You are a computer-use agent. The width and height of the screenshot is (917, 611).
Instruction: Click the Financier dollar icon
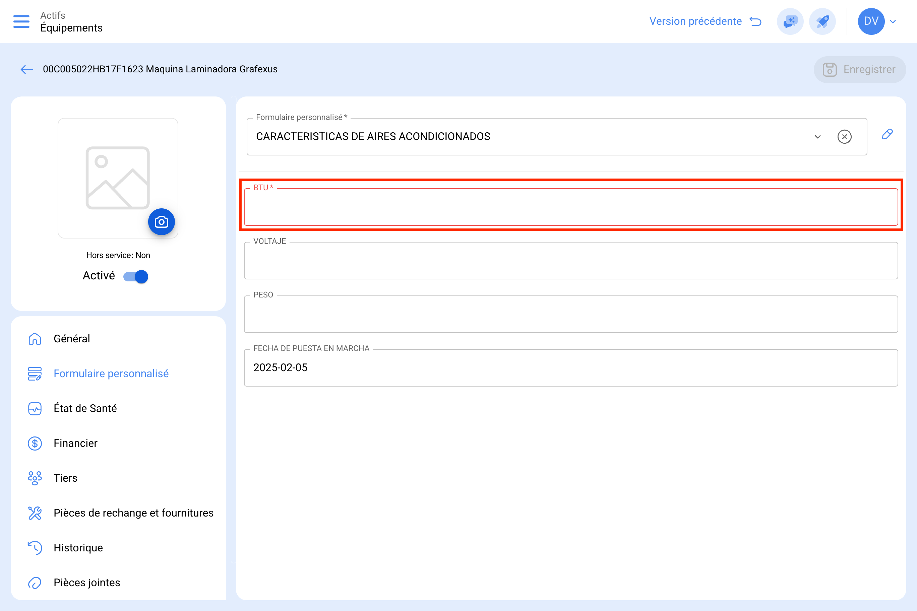(35, 444)
